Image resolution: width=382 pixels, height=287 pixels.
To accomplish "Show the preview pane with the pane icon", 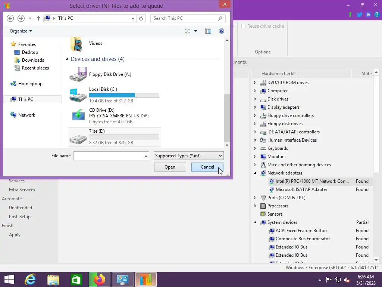I will [208, 31].
